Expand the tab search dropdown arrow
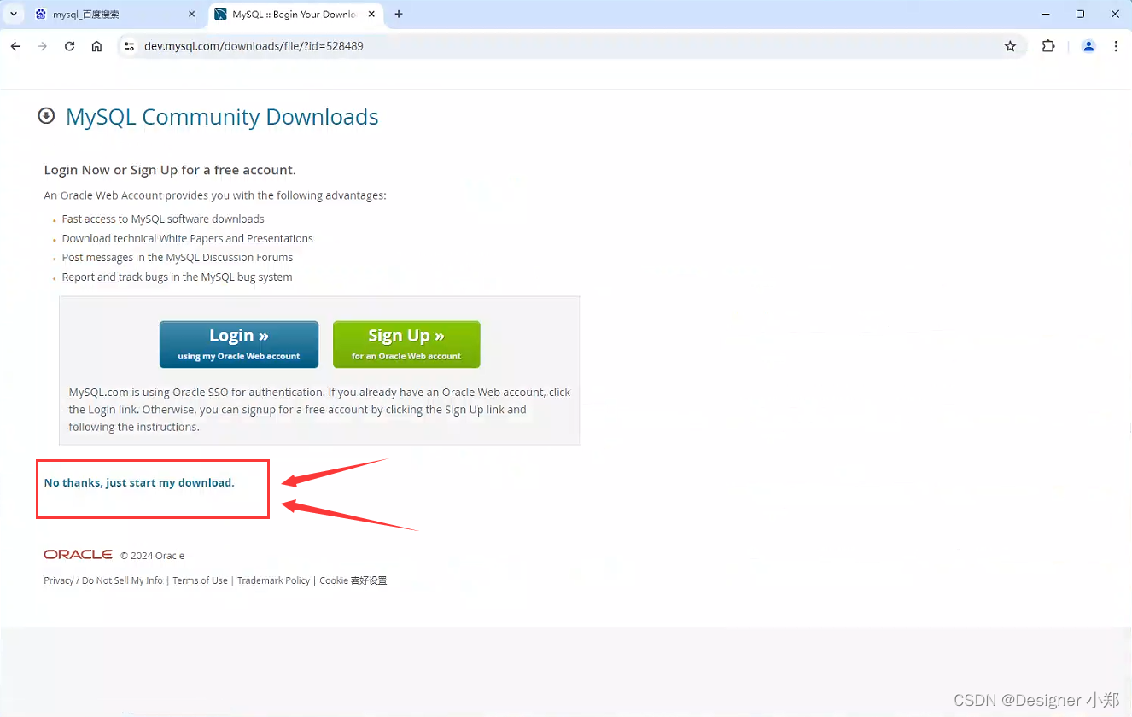This screenshot has width=1132, height=717. point(14,14)
